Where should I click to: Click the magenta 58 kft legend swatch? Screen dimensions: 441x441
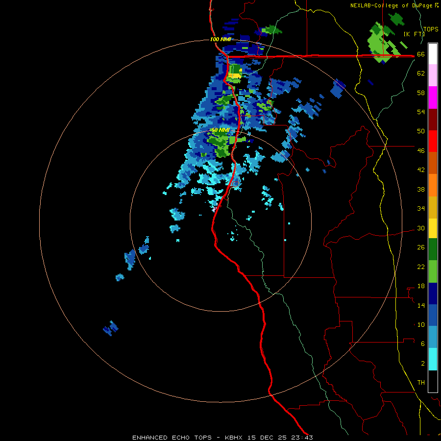pos(433,98)
